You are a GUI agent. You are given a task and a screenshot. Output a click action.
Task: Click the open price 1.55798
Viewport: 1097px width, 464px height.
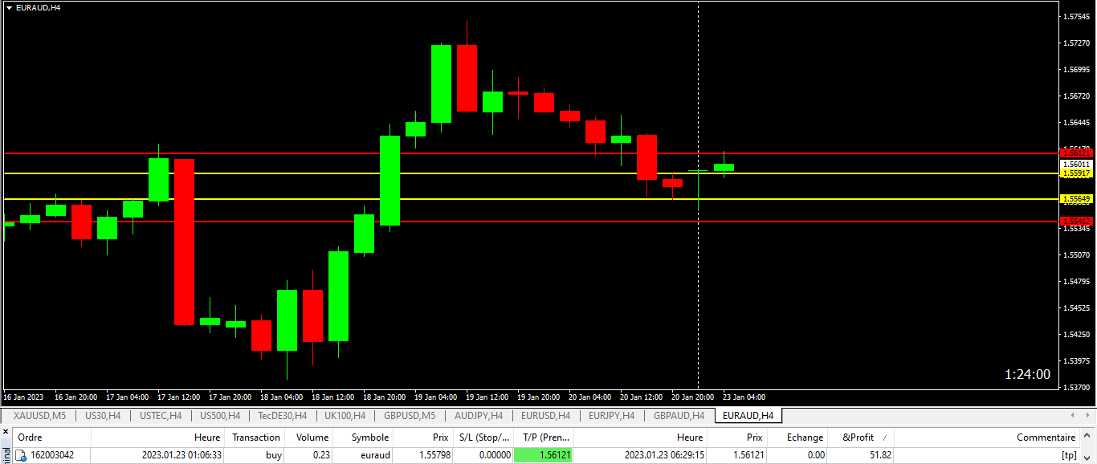tap(434, 455)
